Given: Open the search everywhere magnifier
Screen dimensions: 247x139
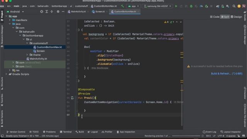Looking at the screenshot, I should [234, 6].
